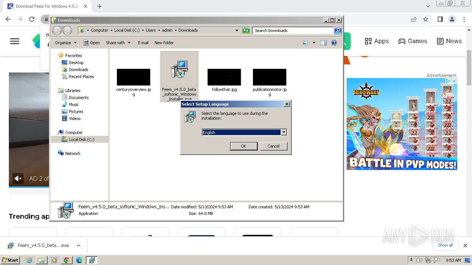Click OK in Select Setup Language dialog
This screenshot has width=472, height=265.
(x=243, y=146)
